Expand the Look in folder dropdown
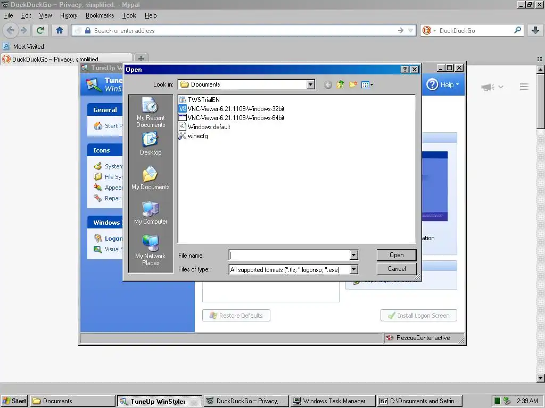Viewport: 545px width, 408px height. pyautogui.click(x=311, y=84)
